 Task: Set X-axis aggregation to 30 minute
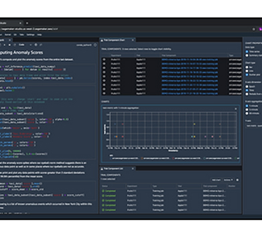click(247, 113)
